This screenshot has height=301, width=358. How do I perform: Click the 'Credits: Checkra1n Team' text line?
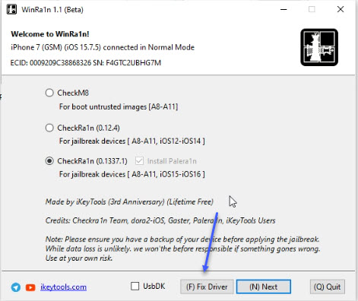pos(160,220)
